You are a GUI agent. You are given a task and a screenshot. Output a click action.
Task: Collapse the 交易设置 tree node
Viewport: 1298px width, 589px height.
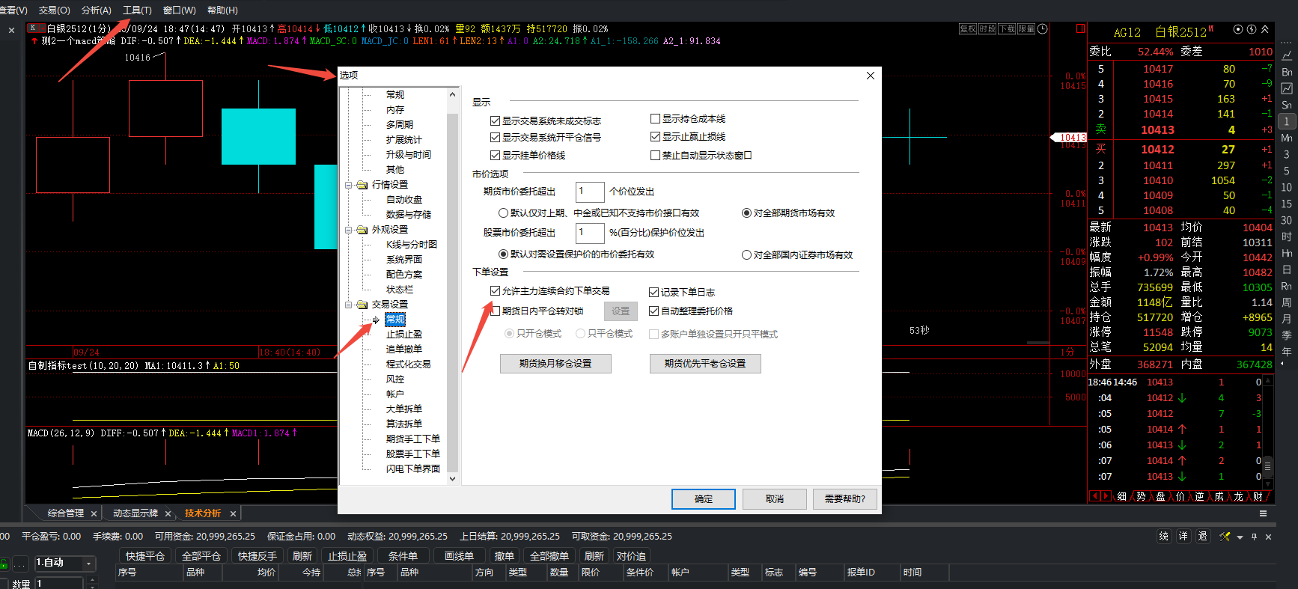(x=349, y=305)
